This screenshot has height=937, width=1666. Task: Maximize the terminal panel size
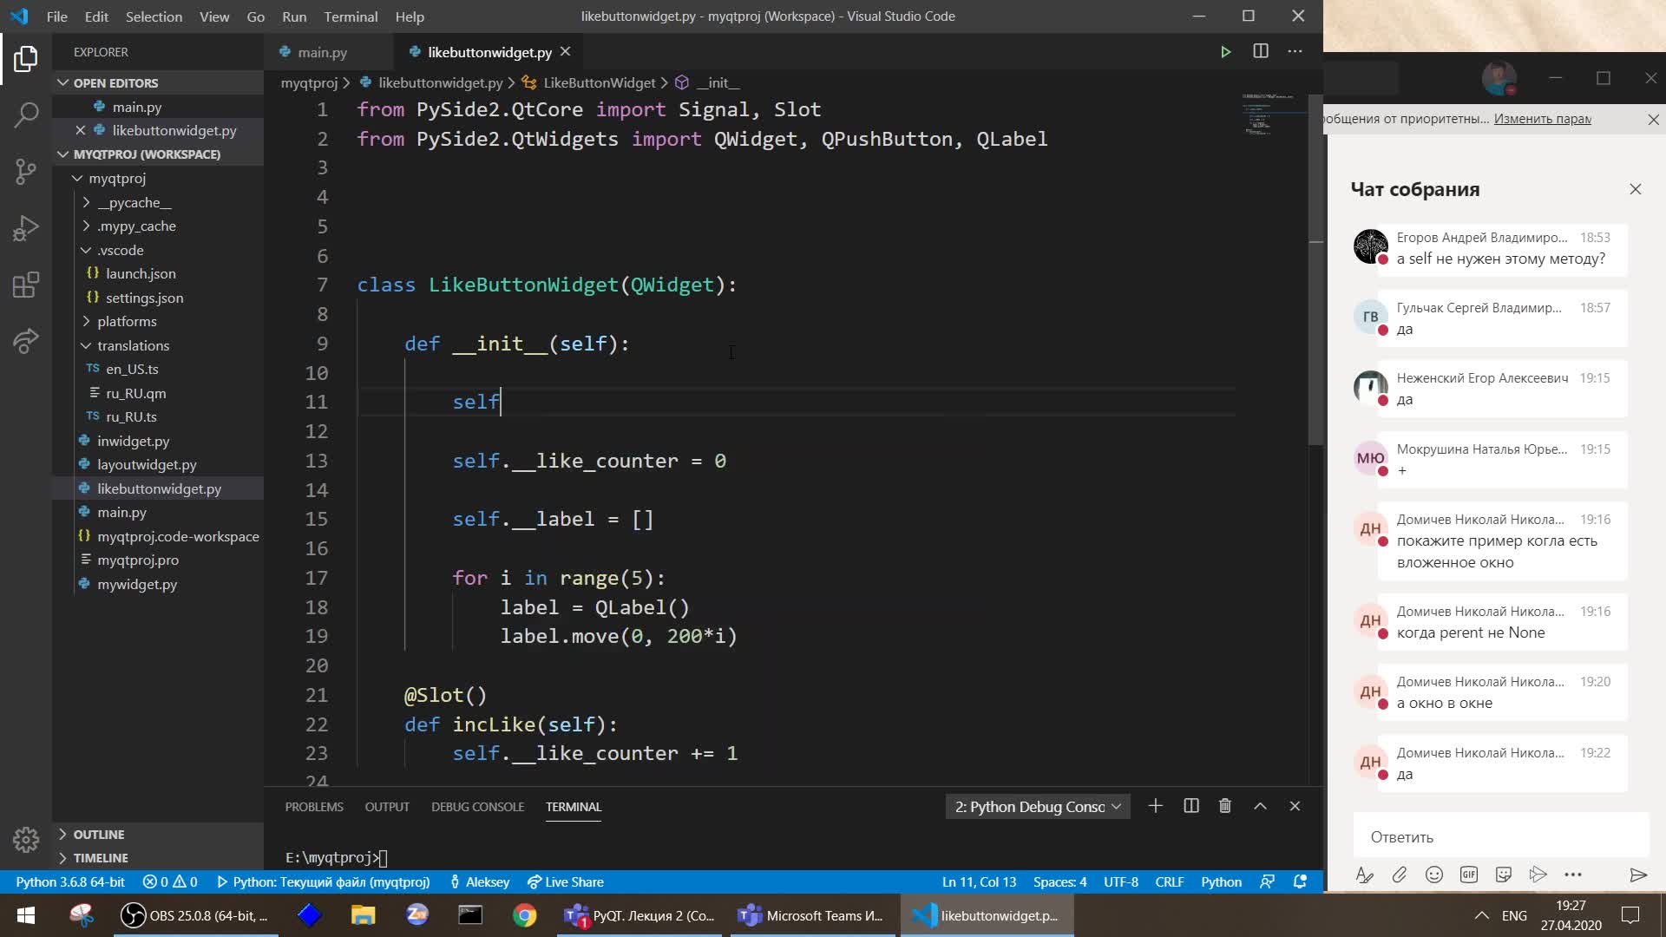(x=1260, y=806)
